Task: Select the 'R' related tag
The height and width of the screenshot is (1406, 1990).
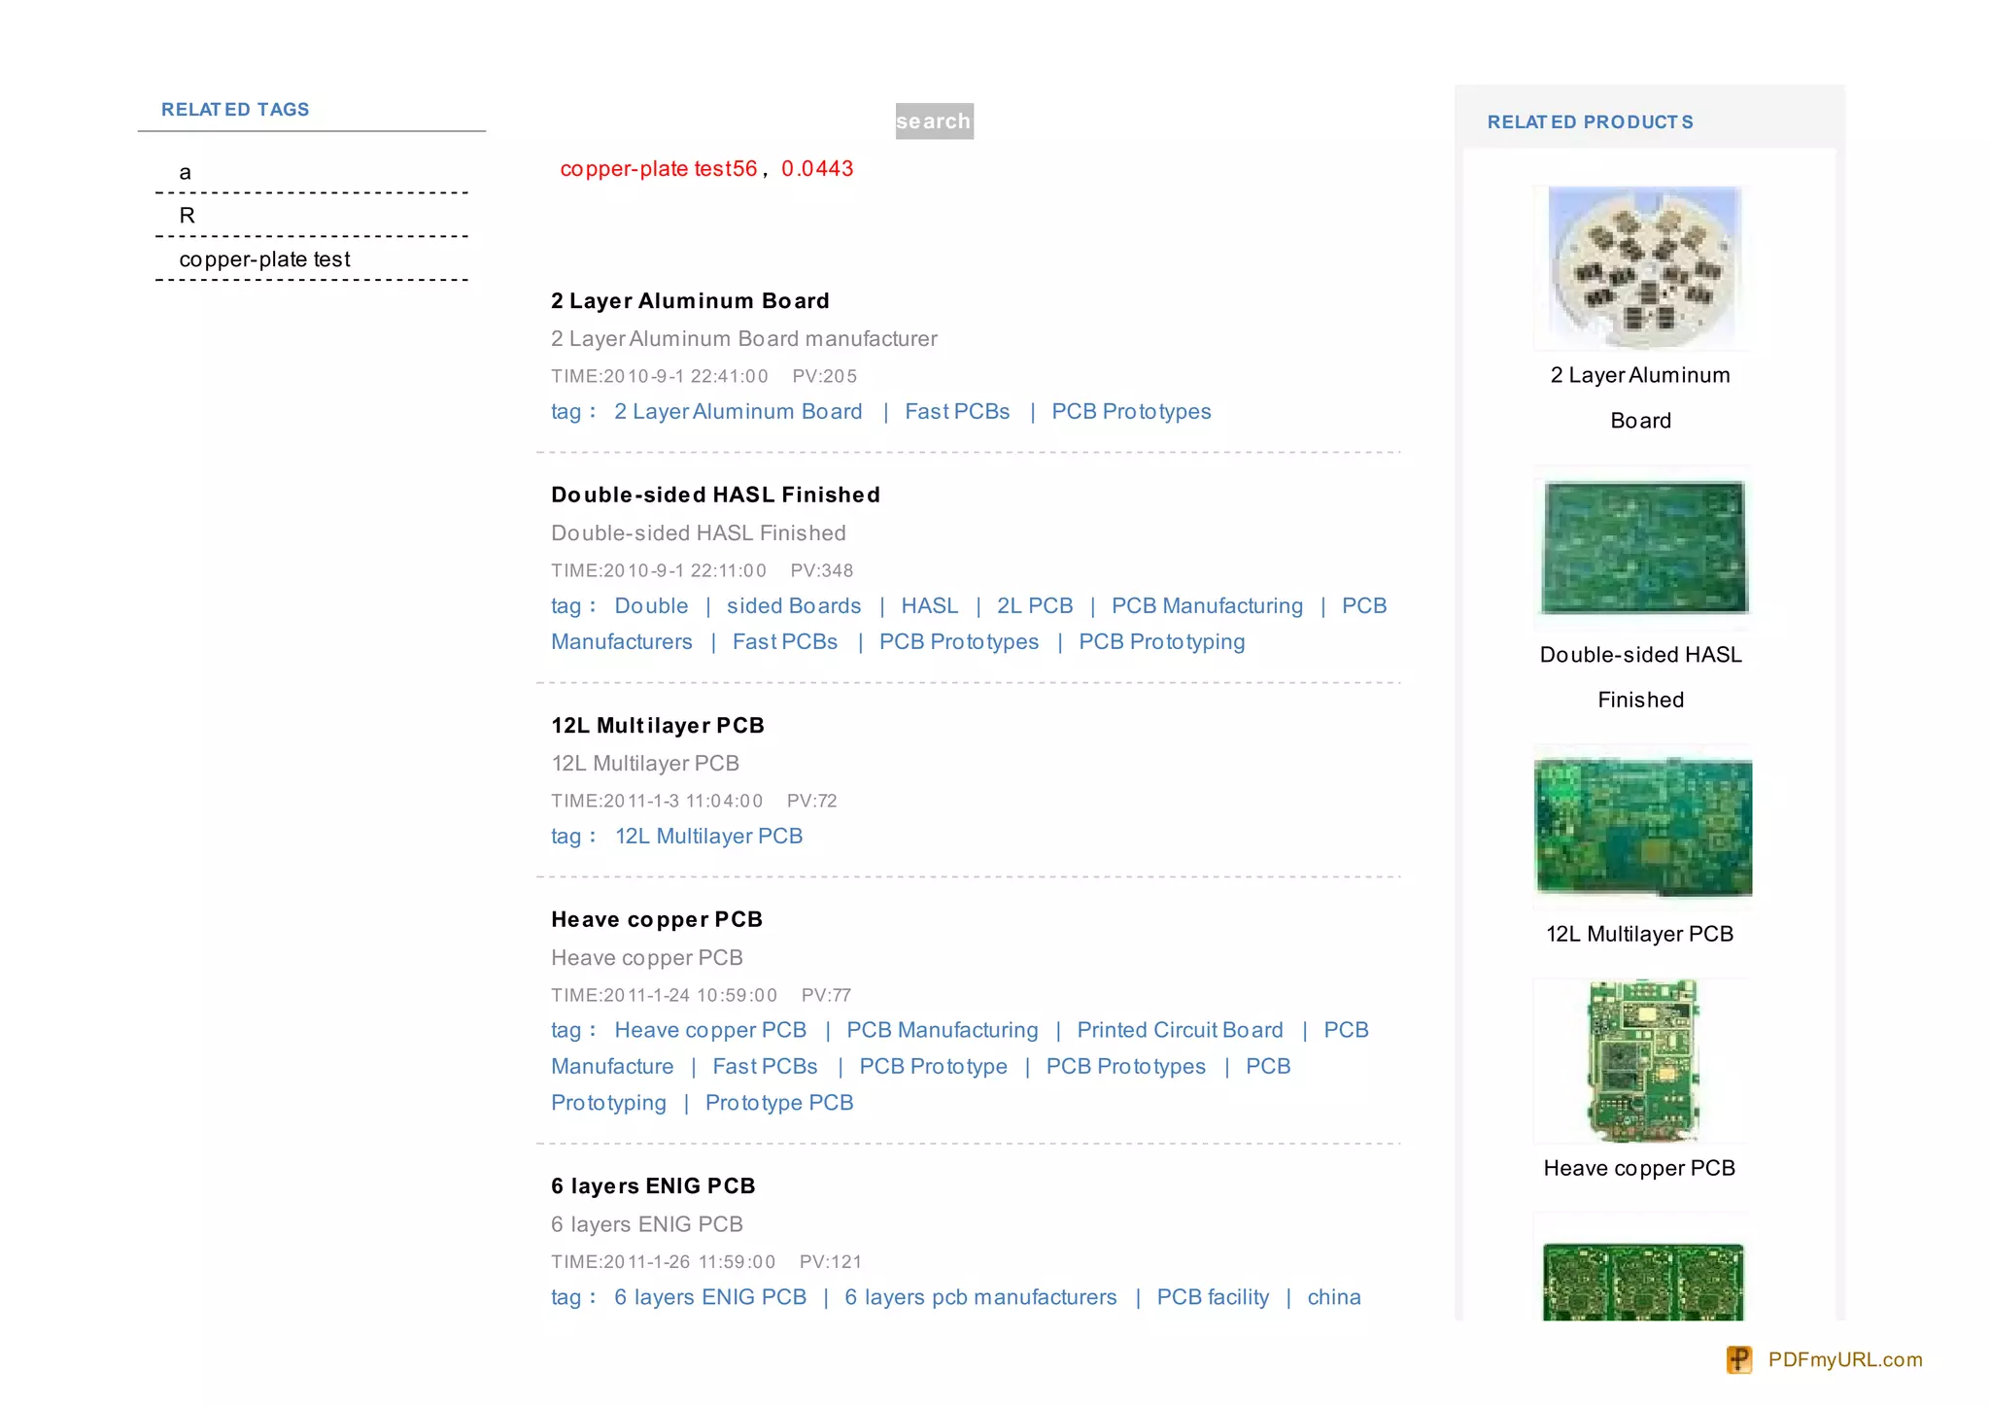Action: [188, 216]
